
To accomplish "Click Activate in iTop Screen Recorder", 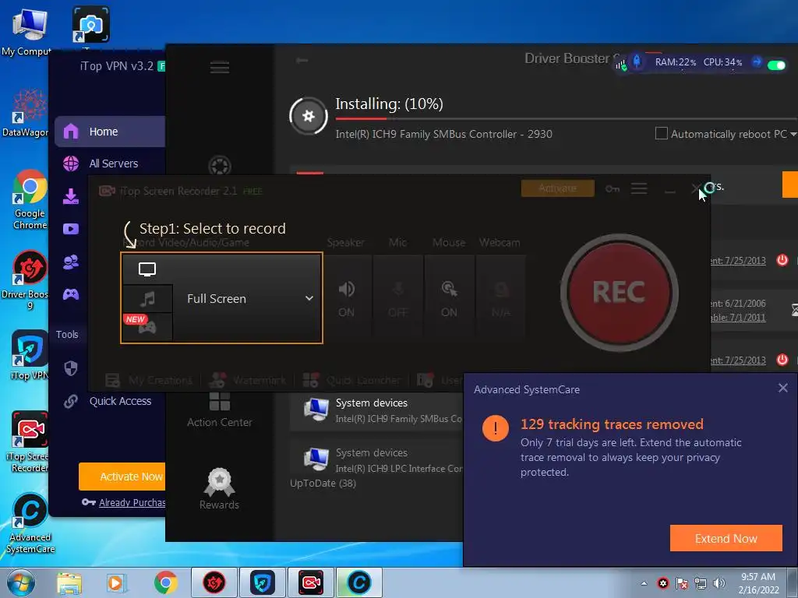I will tap(558, 188).
